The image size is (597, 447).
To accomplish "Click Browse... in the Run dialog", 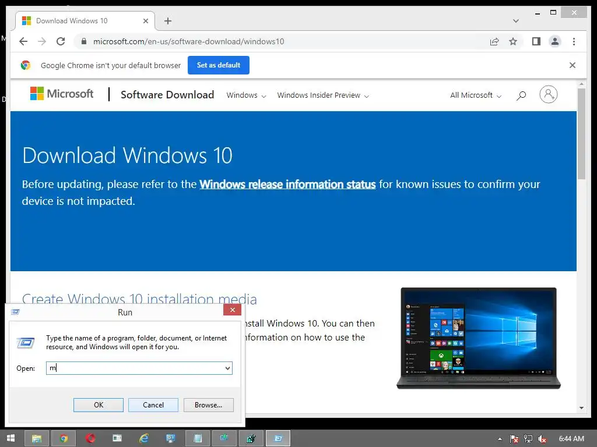I will (208, 405).
